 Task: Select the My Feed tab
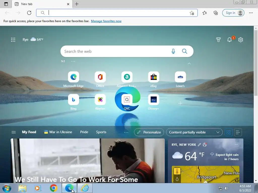tap(29, 132)
